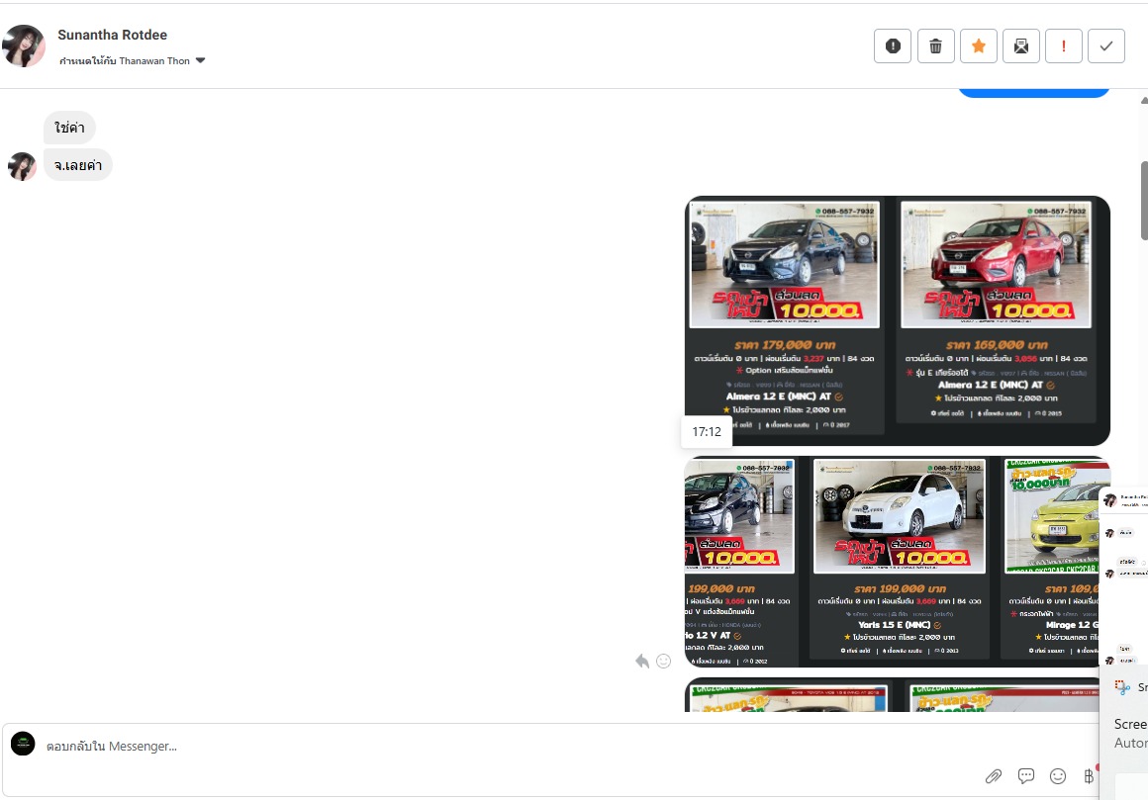Image resolution: width=1148 pixels, height=800 pixels.
Task: Mark conversation as spam with octagon icon
Action: point(893,46)
